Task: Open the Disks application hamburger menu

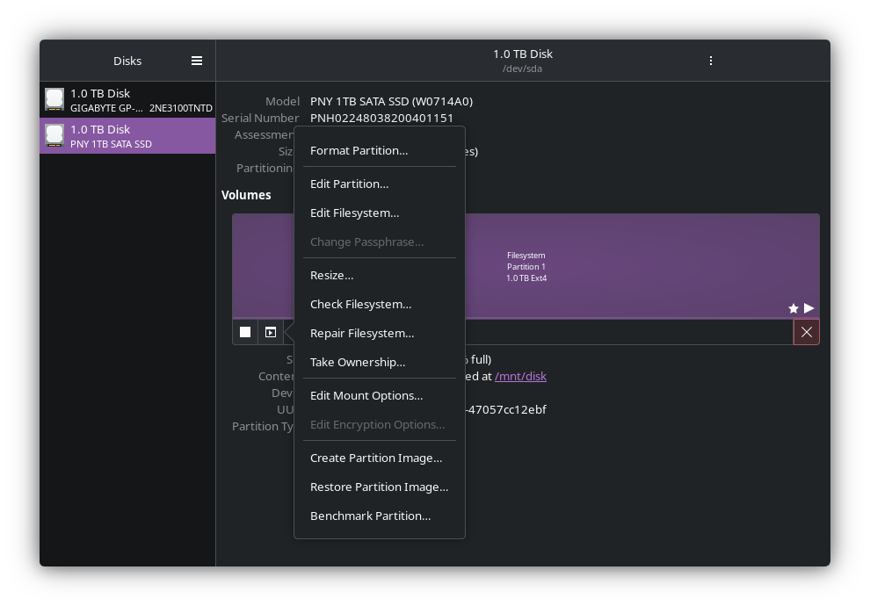Action: (197, 61)
